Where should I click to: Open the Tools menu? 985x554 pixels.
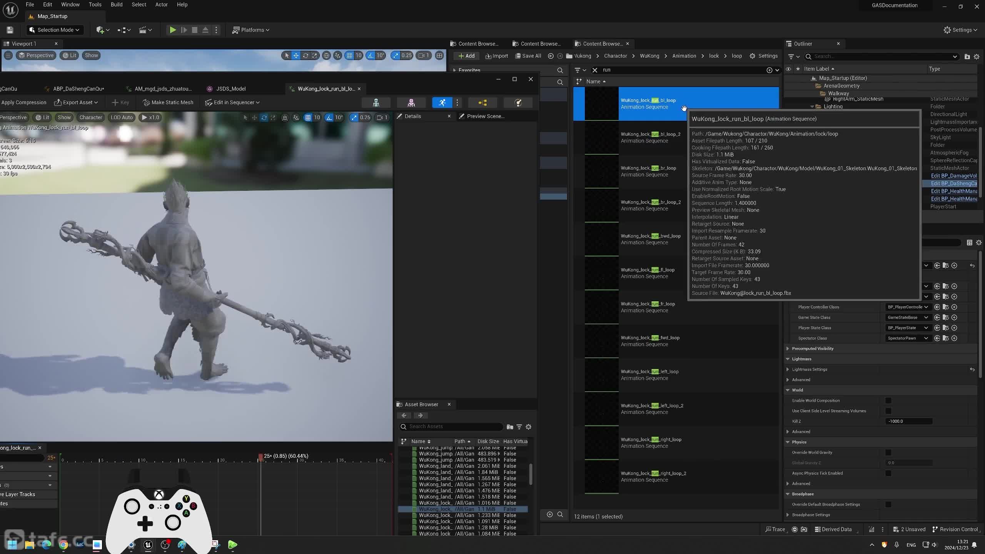click(x=95, y=5)
